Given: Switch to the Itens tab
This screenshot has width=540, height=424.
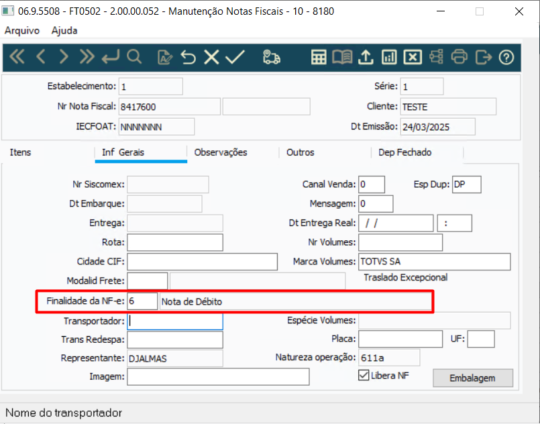Looking at the screenshot, I should [x=20, y=152].
